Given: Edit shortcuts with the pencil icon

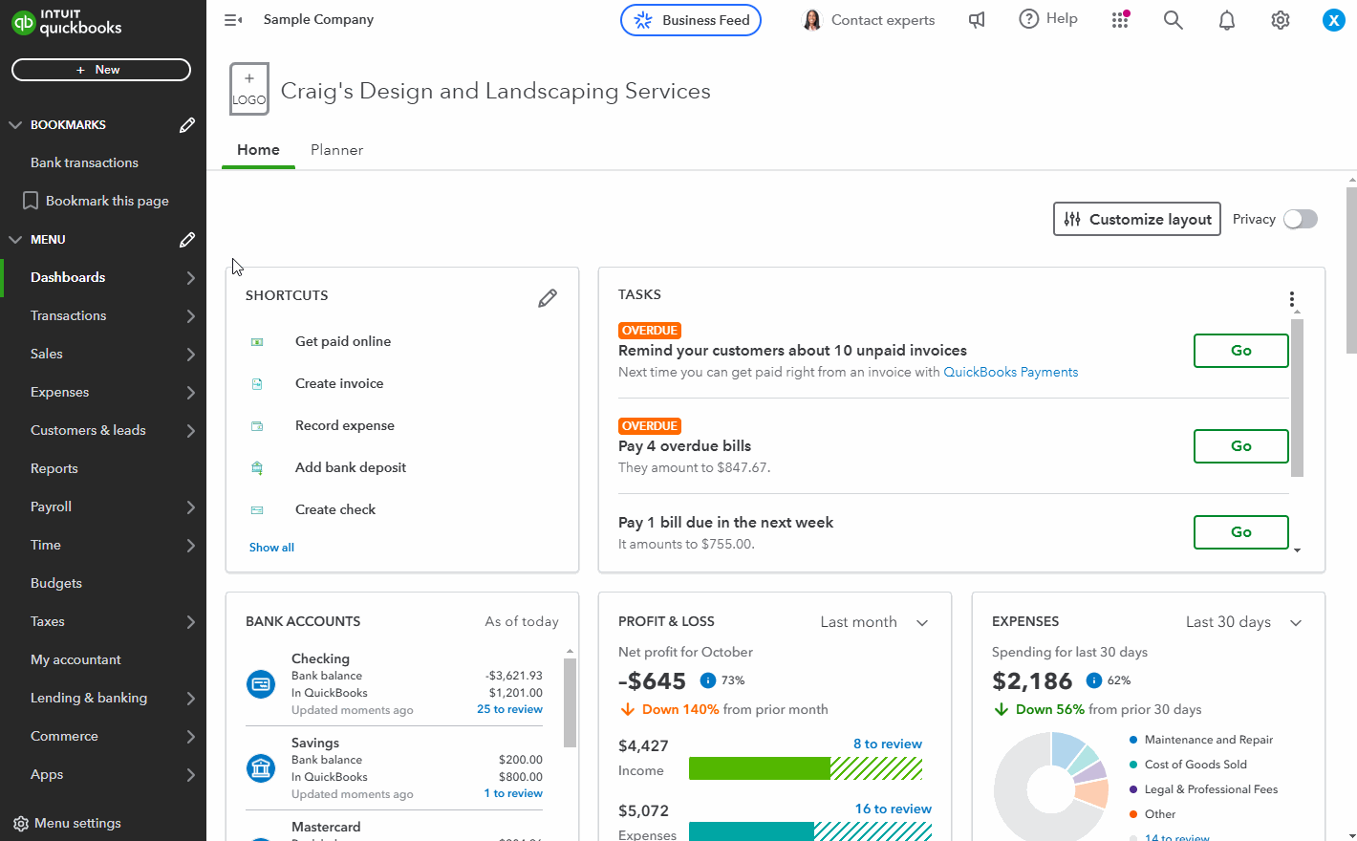Looking at the screenshot, I should 548,298.
